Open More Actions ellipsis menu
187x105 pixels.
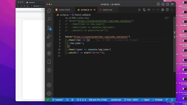(x=172, y=10)
